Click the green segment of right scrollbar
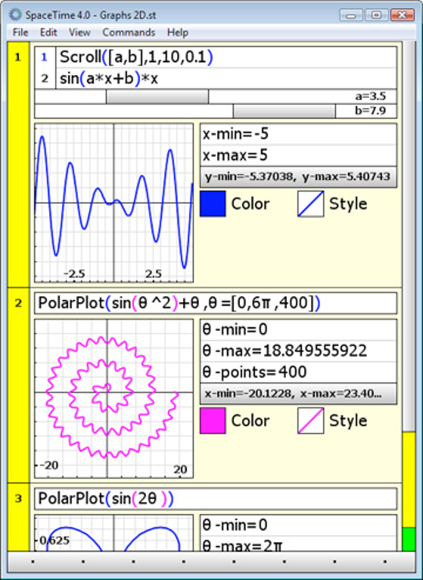Image resolution: width=423 pixels, height=580 pixels. pyautogui.click(x=409, y=540)
